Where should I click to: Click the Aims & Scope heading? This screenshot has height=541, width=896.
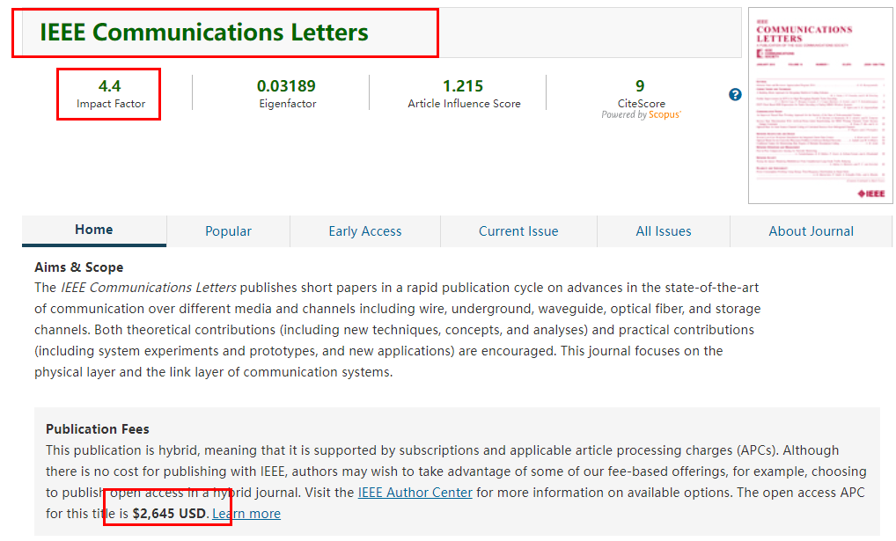click(78, 267)
